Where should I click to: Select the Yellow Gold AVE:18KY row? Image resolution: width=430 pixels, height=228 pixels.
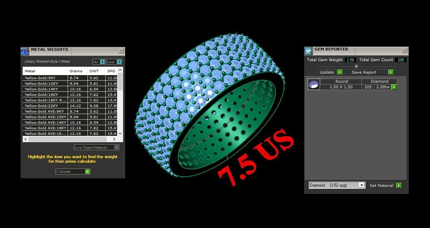tap(70, 128)
